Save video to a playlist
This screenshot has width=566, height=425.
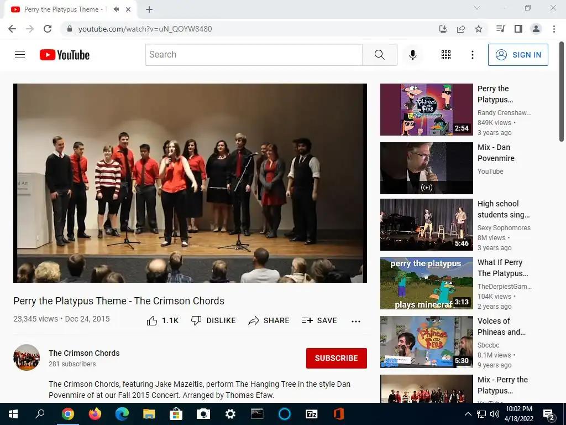coord(319,320)
